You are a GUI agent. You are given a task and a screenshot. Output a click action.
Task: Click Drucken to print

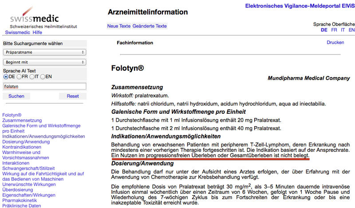(335, 42)
